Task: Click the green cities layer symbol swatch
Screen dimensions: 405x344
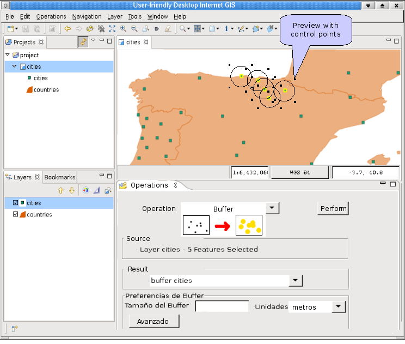Action: tap(22, 202)
